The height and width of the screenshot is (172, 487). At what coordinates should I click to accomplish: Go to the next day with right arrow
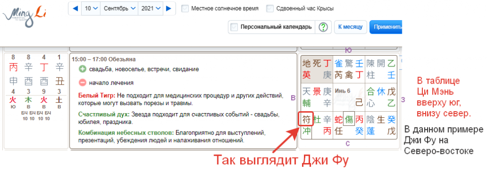point(169,9)
